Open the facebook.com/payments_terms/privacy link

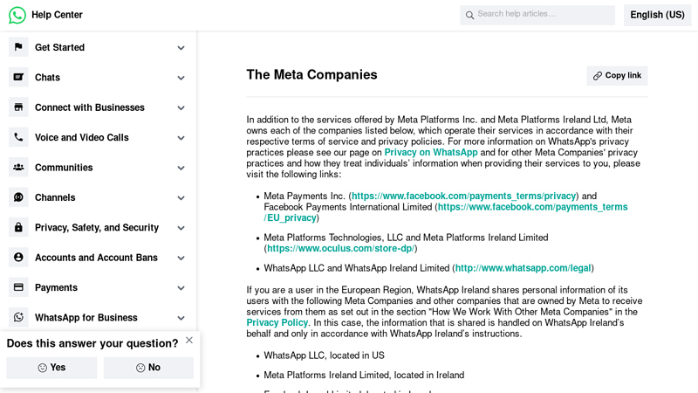point(464,196)
